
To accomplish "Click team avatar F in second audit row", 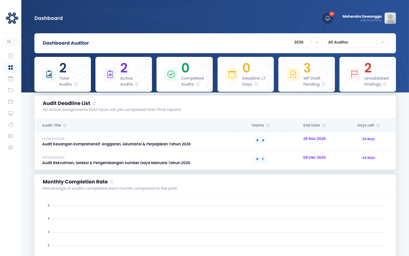I will click(263, 159).
